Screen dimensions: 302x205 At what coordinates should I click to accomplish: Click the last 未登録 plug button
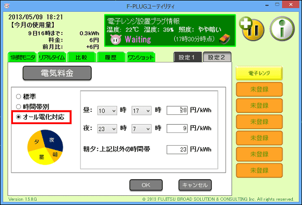pyautogui.click(x=259, y=170)
